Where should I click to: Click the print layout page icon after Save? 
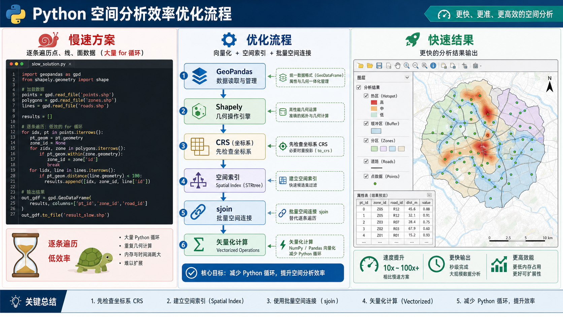coord(389,66)
